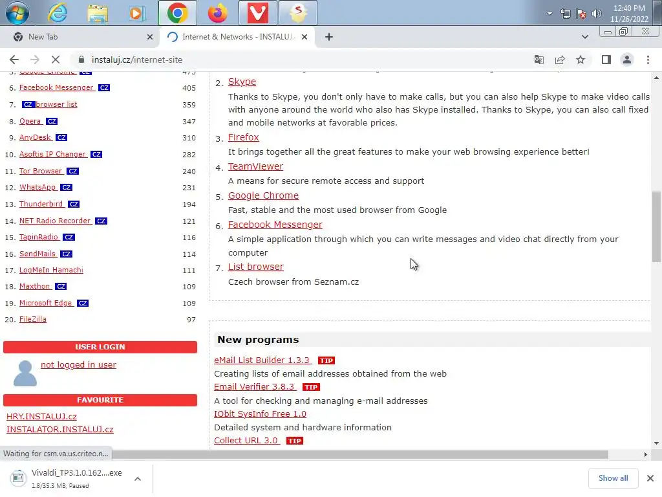Open Windows Media Player from taskbar
The width and height of the screenshot is (662, 497).
tap(136, 13)
